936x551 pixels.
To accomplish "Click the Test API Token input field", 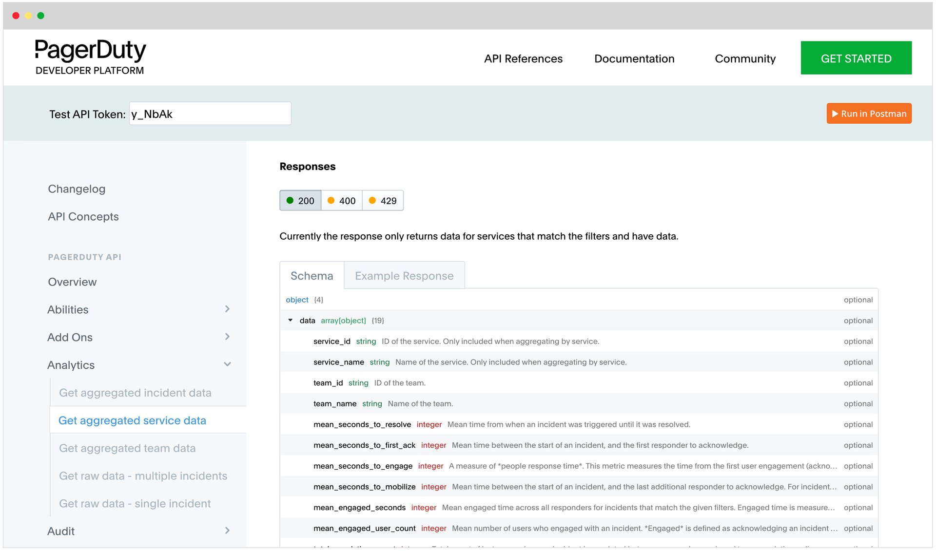I will click(210, 113).
